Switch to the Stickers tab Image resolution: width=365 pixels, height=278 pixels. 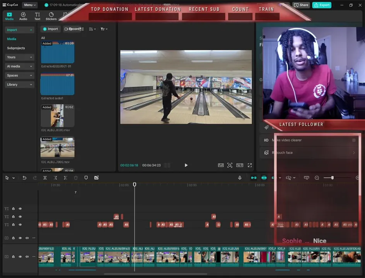tap(51, 16)
